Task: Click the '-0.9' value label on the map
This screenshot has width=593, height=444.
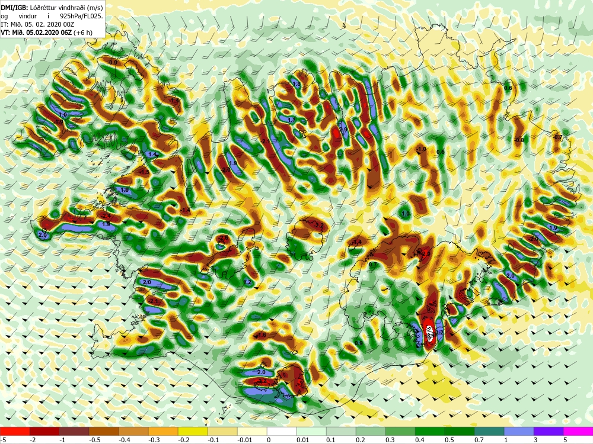Action: point(112,62)
